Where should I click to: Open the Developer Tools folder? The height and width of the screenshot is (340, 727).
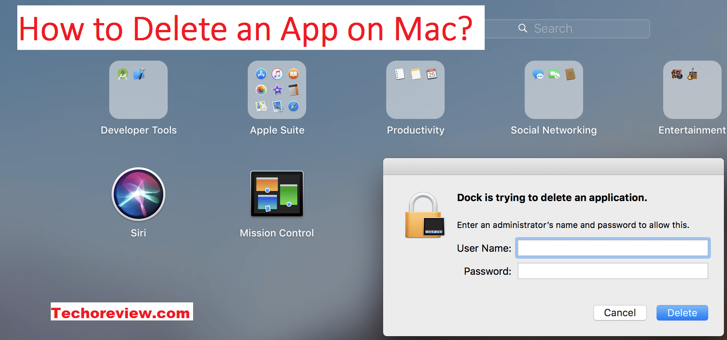tap(138, 90)
